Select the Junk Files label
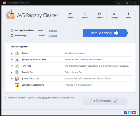140x116 pixels. point(26,66)
